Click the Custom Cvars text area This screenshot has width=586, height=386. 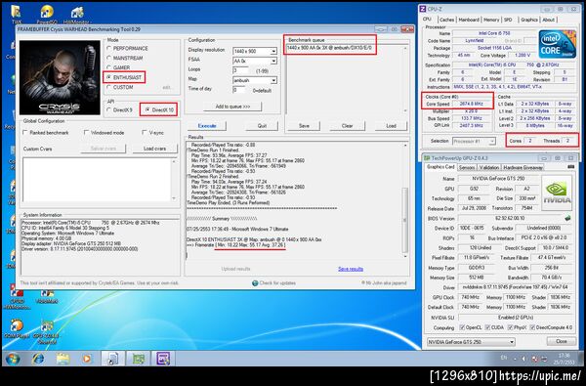100,180
